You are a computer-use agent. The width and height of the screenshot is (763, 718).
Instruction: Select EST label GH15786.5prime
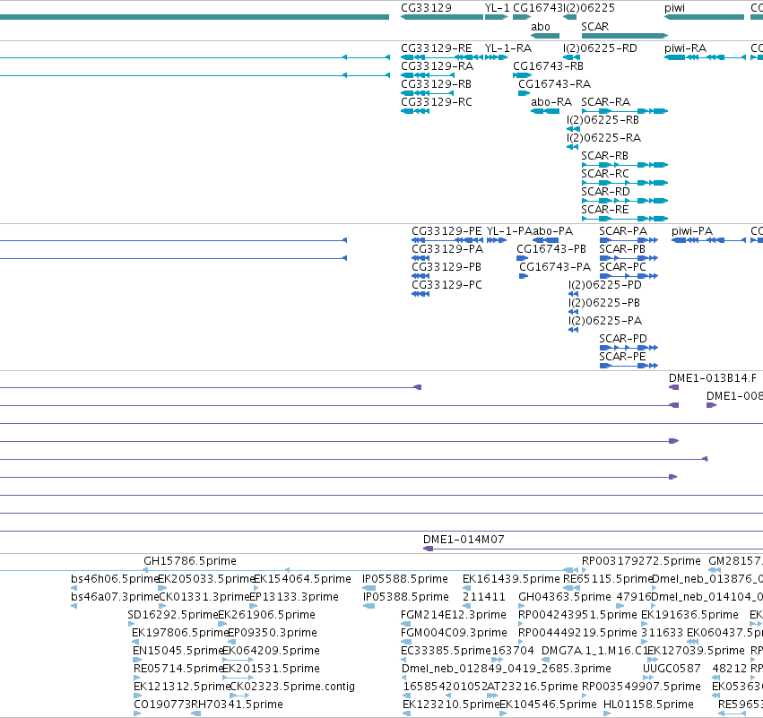point(190,561)
